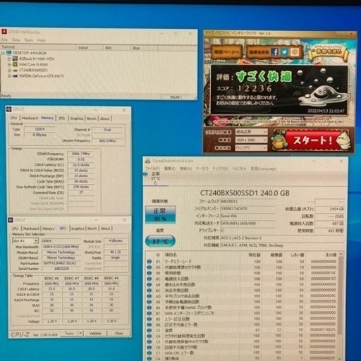The image size is (361, 361).
Task: Open the Tools dropdown arrow in CPU-Z
Action: click(80, 334)
